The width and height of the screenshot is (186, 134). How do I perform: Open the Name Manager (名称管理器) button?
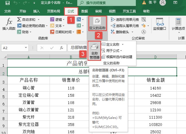[95, 51]
